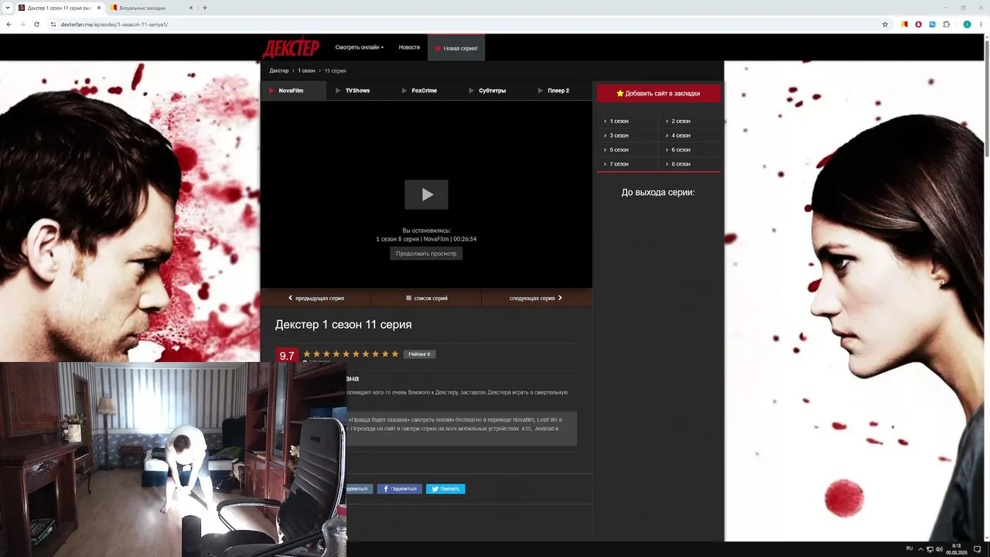Play the video with the center play button
The height and width of the screenshot is (557, 990).
(426, 195)
